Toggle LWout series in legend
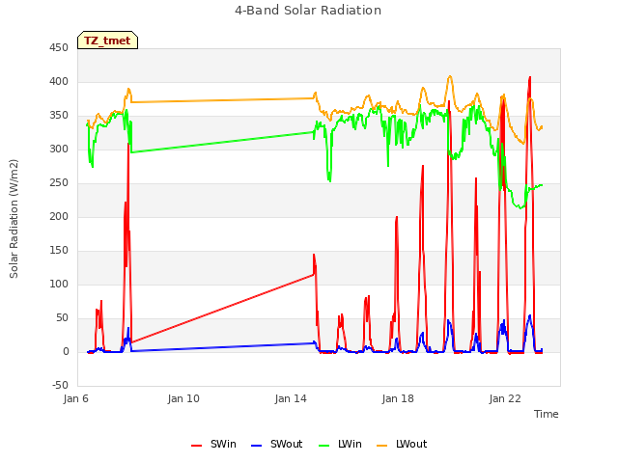The image size is (618, 463). pos(402,444)
